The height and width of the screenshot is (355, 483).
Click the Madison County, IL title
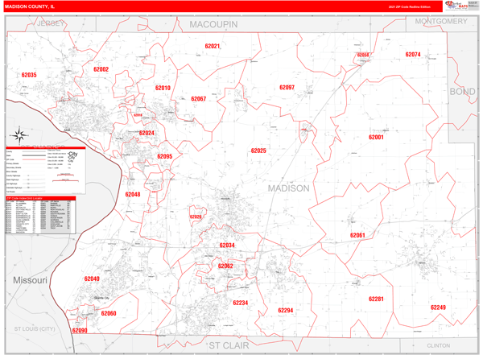[x=31, y=6]
